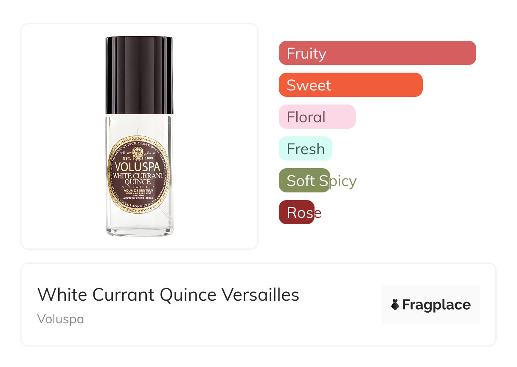Open the Voluspa brand link below the title
517x367 pixels.
[61, 319]
